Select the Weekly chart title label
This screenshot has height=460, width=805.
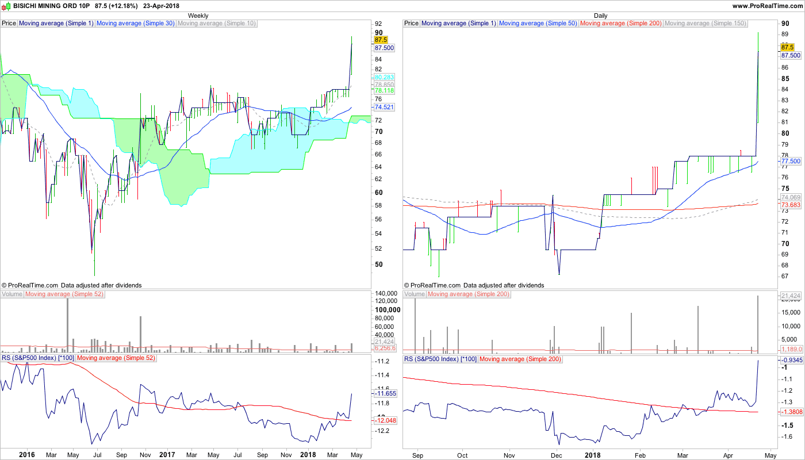pyautogui.click(x=198, y=16)
